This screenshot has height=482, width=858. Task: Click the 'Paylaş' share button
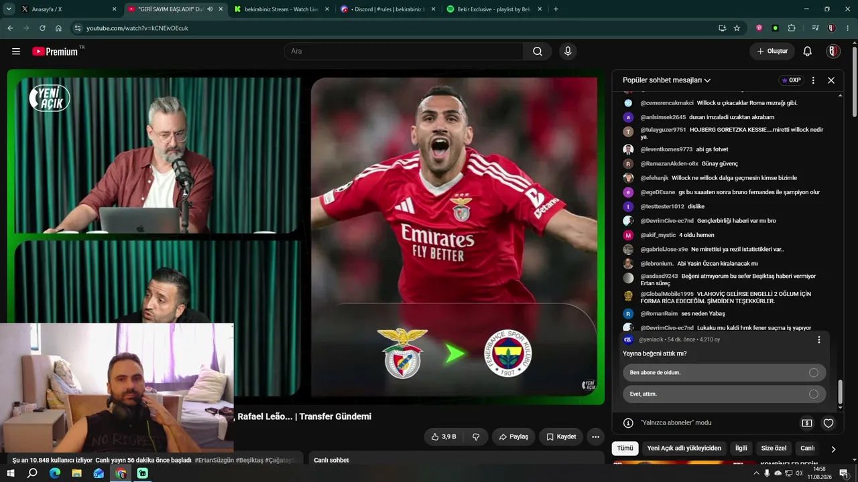[513, 436]
